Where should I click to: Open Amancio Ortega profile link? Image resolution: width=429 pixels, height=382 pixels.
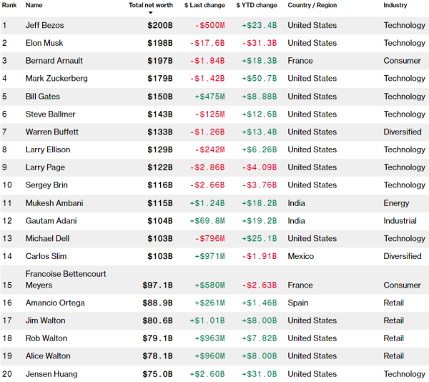55,303
